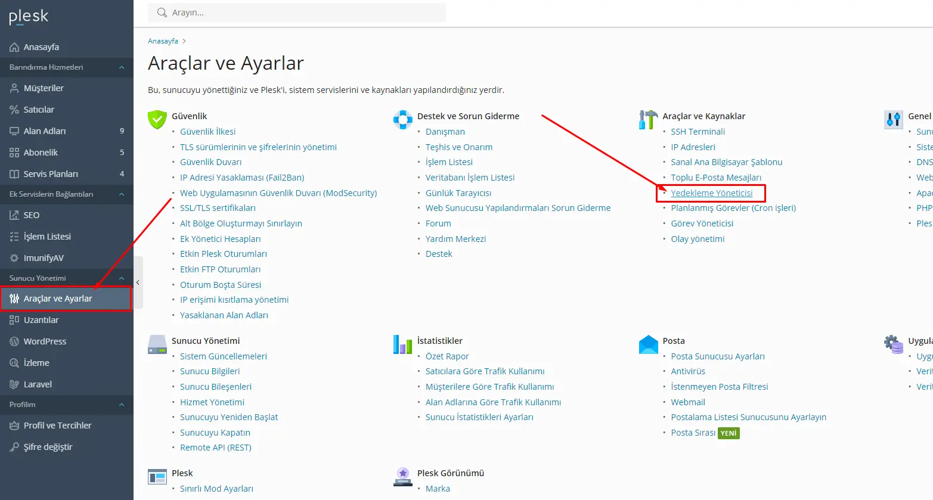Collapse the Ek Servislerin Bağlantıları section
The height and width of the screenshot is (500, 933).
(x=122, y=194)
